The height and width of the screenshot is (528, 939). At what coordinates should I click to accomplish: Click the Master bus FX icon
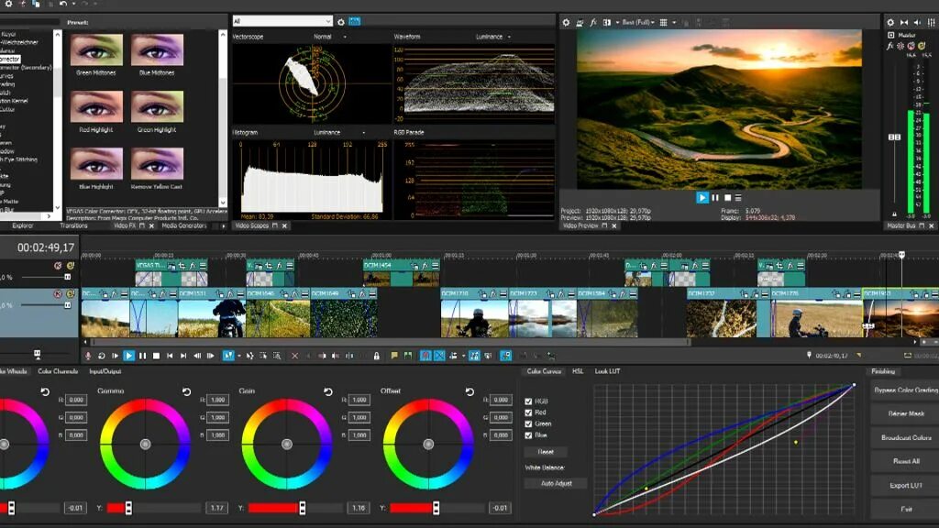coord(889,46)
